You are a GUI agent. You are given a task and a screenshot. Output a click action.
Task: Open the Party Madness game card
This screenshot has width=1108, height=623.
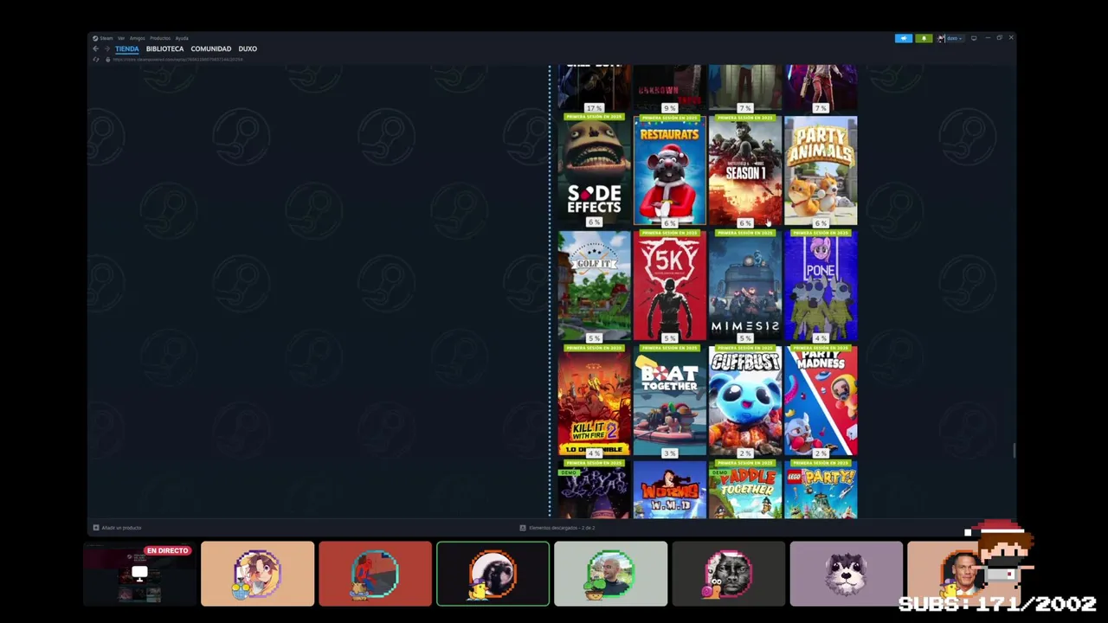point(821,401)
